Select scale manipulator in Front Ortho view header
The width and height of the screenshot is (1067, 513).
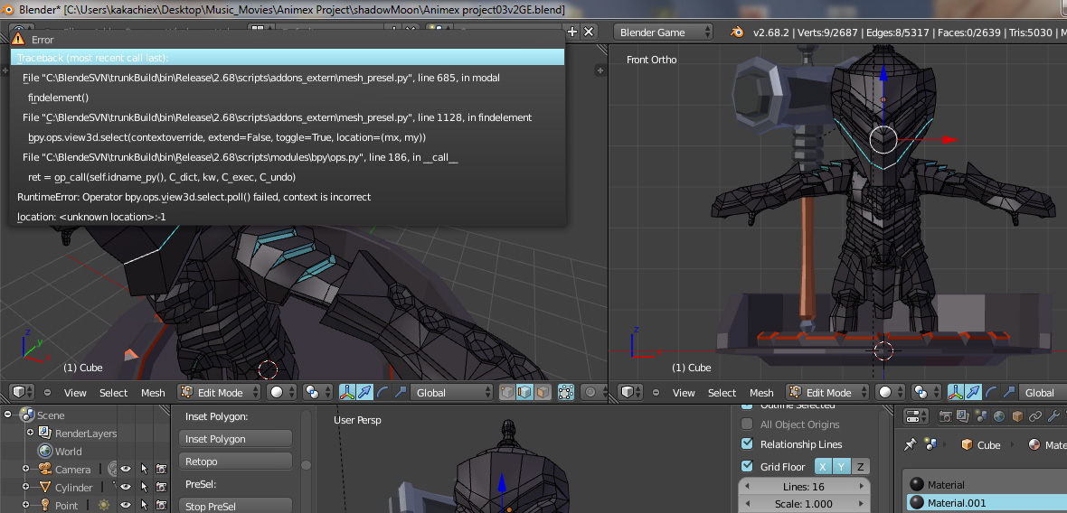point(1008,392)
